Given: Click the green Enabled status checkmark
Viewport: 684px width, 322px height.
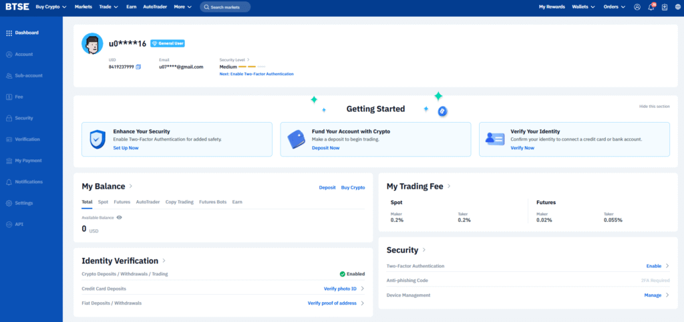Looking at the screenshot, I should (343, 274).
